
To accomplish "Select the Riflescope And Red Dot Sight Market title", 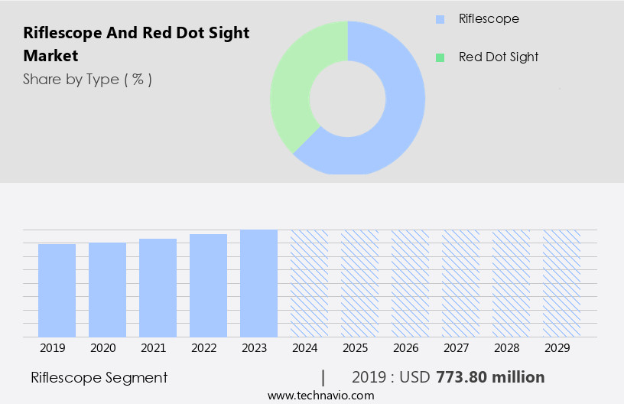I will click(x=136, y=44).
